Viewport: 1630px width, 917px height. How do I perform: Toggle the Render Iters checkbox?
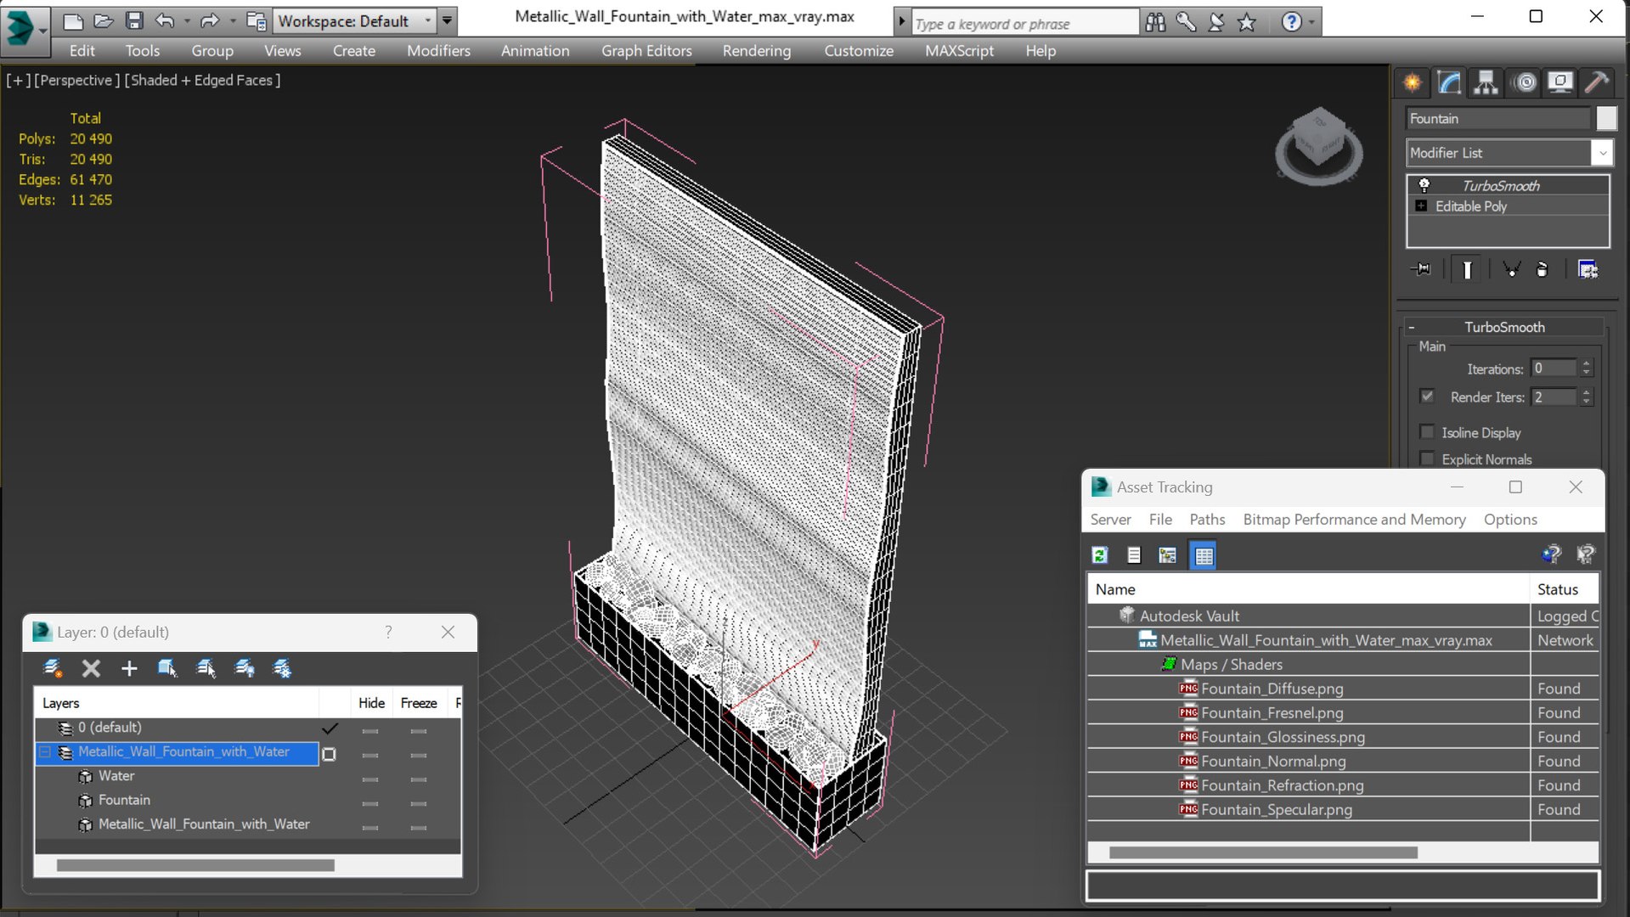(x=1427, y=397)
